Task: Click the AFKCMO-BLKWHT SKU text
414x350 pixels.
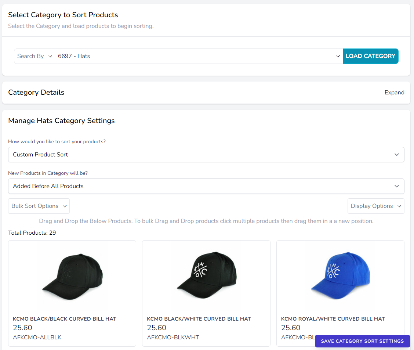Action: coord(173,337)
